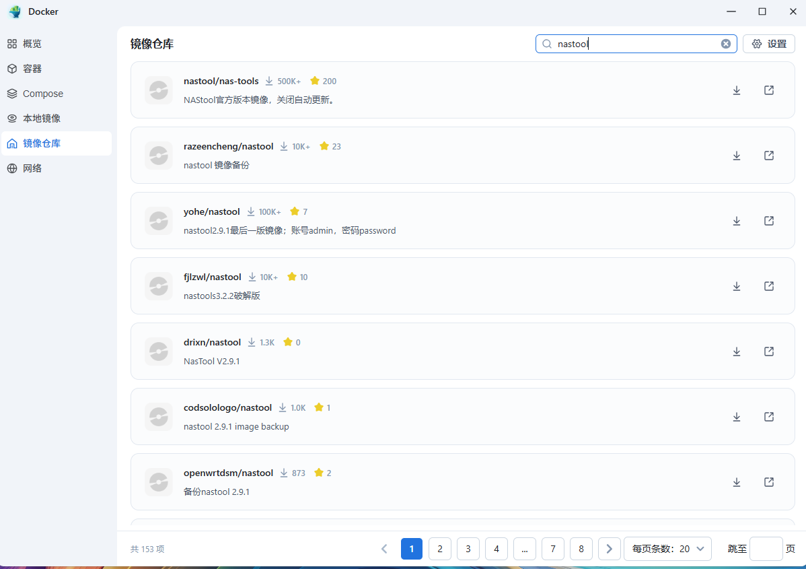806x569 pixels.
Task: Click the razeencheng/nastool repository name
Action: click(228, 146)
